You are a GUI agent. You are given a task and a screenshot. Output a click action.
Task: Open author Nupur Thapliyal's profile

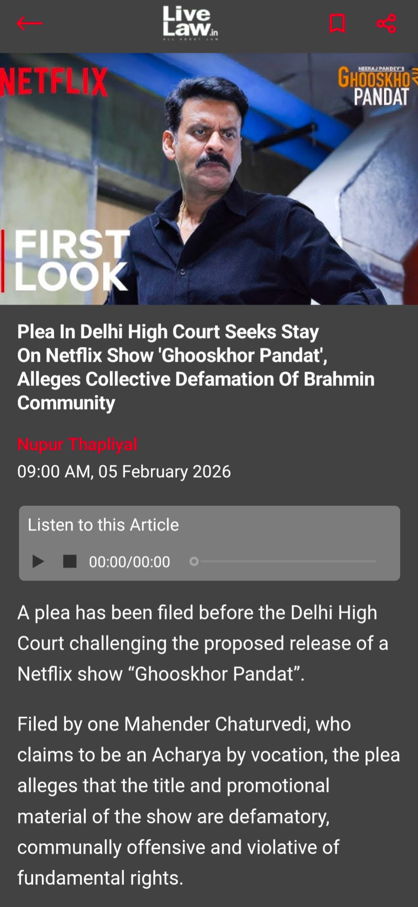(x=77, y=444)
